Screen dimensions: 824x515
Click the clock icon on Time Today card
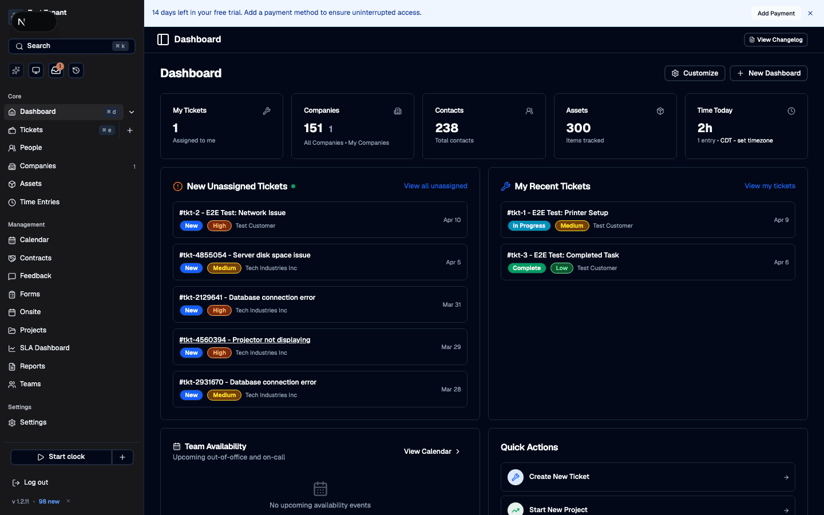(x=791, y=111)
